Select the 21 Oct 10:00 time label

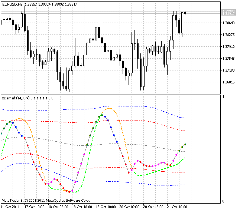(x=177, y=207)
